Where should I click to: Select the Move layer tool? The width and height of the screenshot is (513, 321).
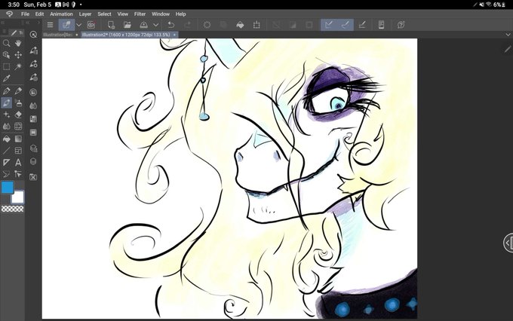[x=18, y=55]
